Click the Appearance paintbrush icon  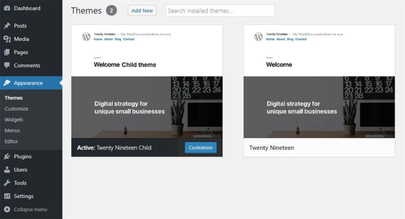(x=7, y=83)
